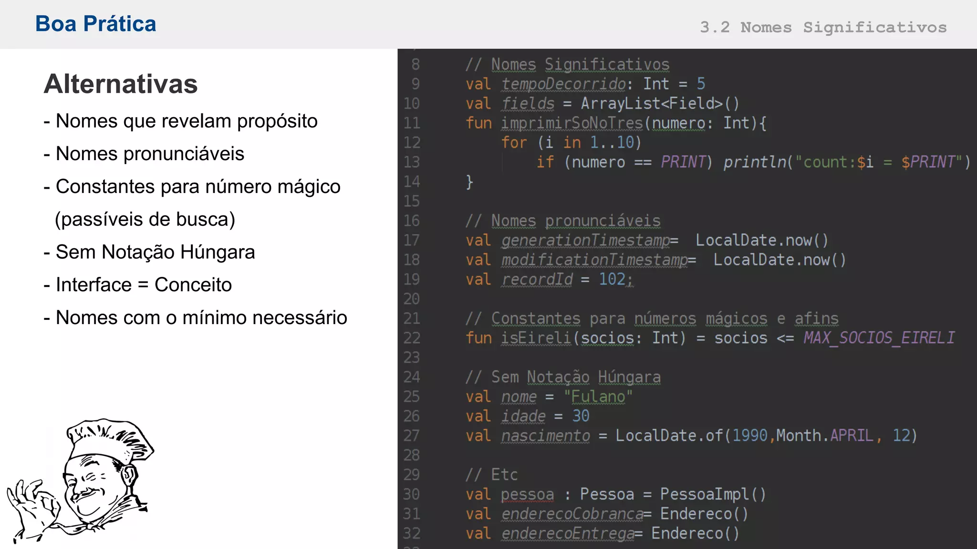Image resolution: width=977 pixels, height=549 pixels.
Task: Click the 'enderecoCobranca' variable
Action: coord(572,514)
